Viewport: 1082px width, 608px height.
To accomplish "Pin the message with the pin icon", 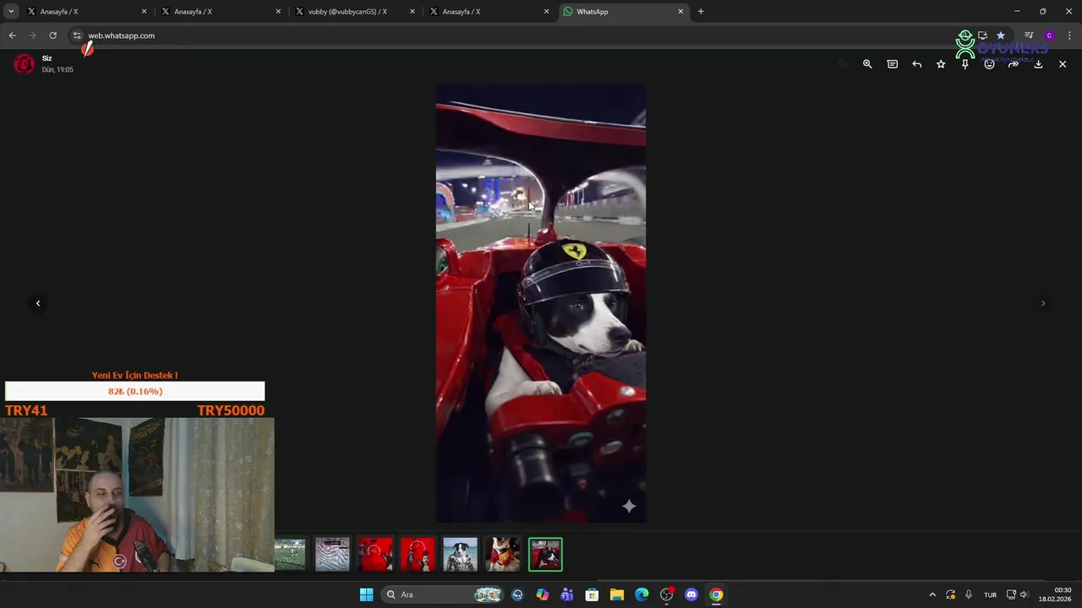I will point(965,64).
